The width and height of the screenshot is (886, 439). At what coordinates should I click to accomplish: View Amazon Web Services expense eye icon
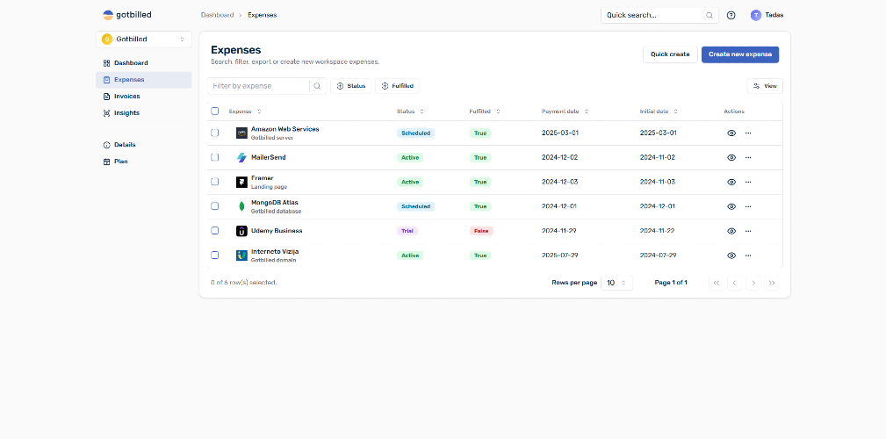point(731,133)
